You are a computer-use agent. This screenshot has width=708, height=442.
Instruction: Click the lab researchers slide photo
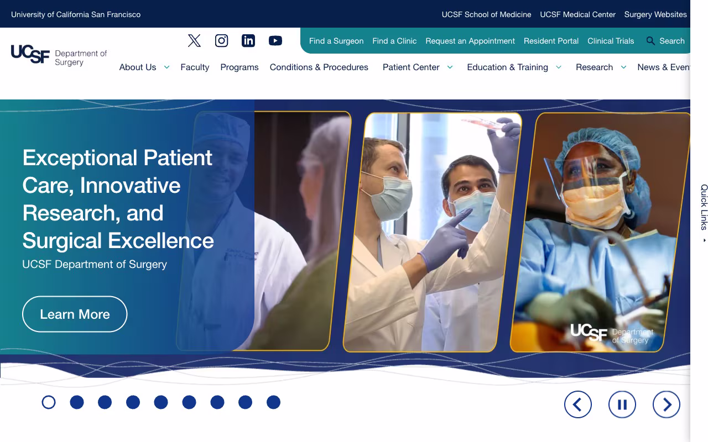(433, 232)
